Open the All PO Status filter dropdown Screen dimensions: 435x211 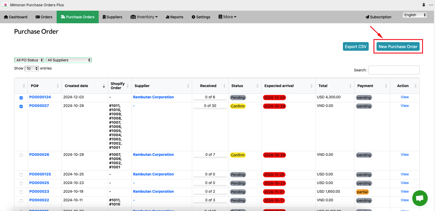pos(29,60)
